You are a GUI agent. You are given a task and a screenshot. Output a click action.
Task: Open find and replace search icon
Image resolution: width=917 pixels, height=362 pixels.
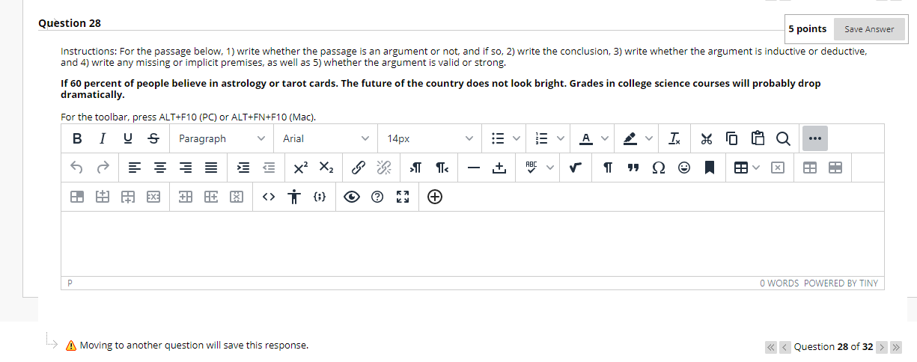click(783, 138)
